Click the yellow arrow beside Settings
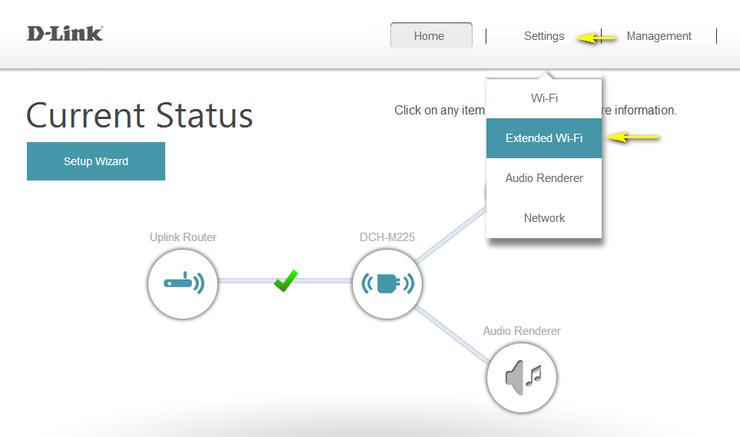 pos(597,37)
